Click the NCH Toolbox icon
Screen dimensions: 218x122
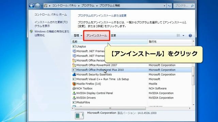pos(74,88)
